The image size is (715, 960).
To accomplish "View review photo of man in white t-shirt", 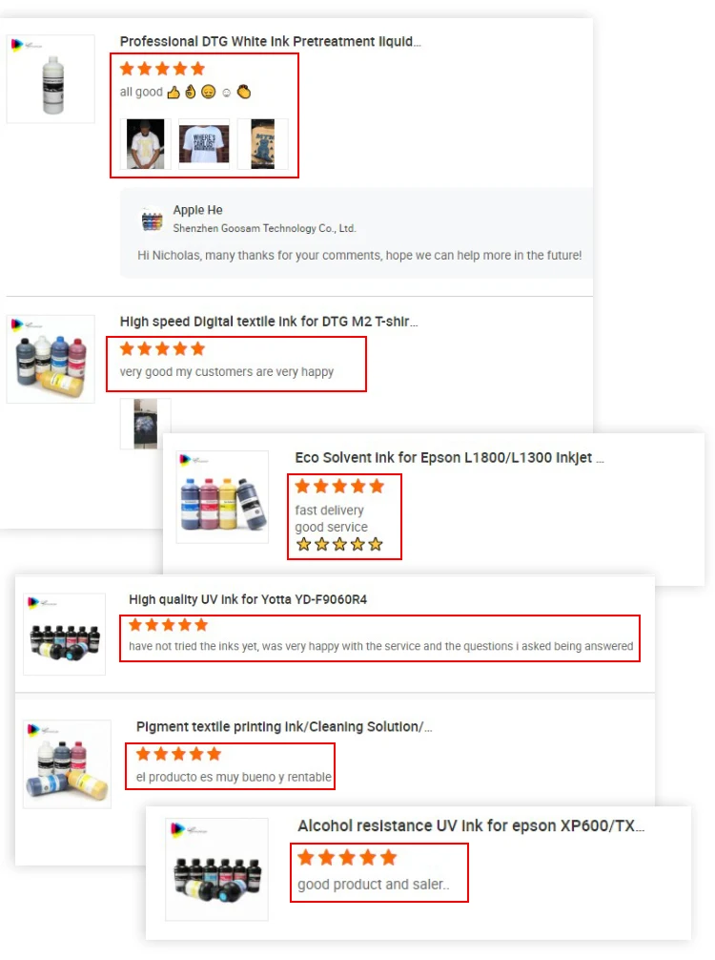I will click(x=146, y=144).
